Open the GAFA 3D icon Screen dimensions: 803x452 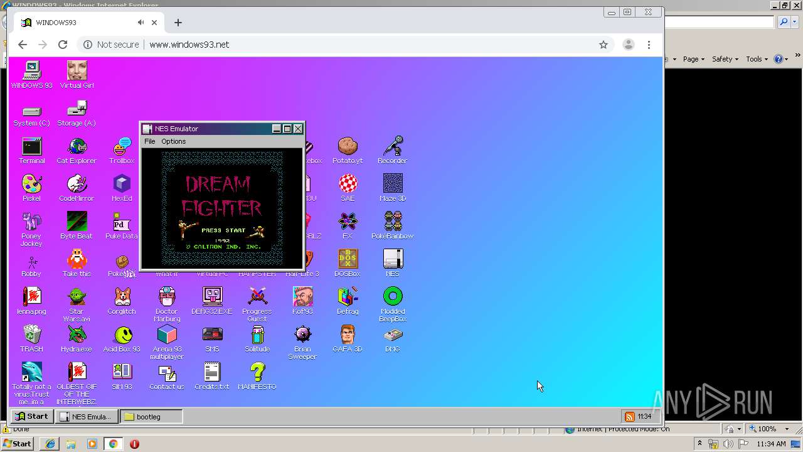click(348, 339)
